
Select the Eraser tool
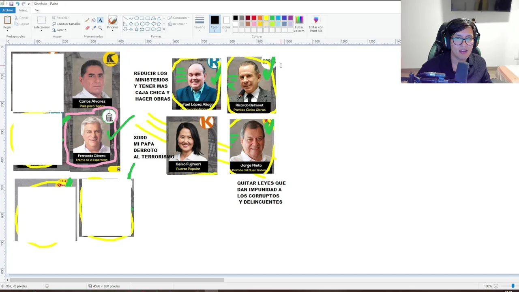(87, 28)
